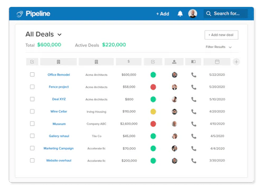Open the Marketing Campaign deal link

(59, 148)
